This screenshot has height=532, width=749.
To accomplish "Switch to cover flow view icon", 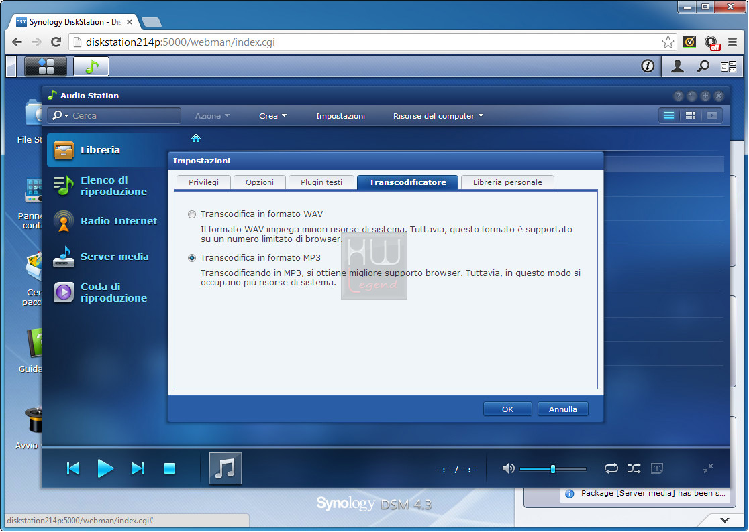I will (x=711, y=115).
